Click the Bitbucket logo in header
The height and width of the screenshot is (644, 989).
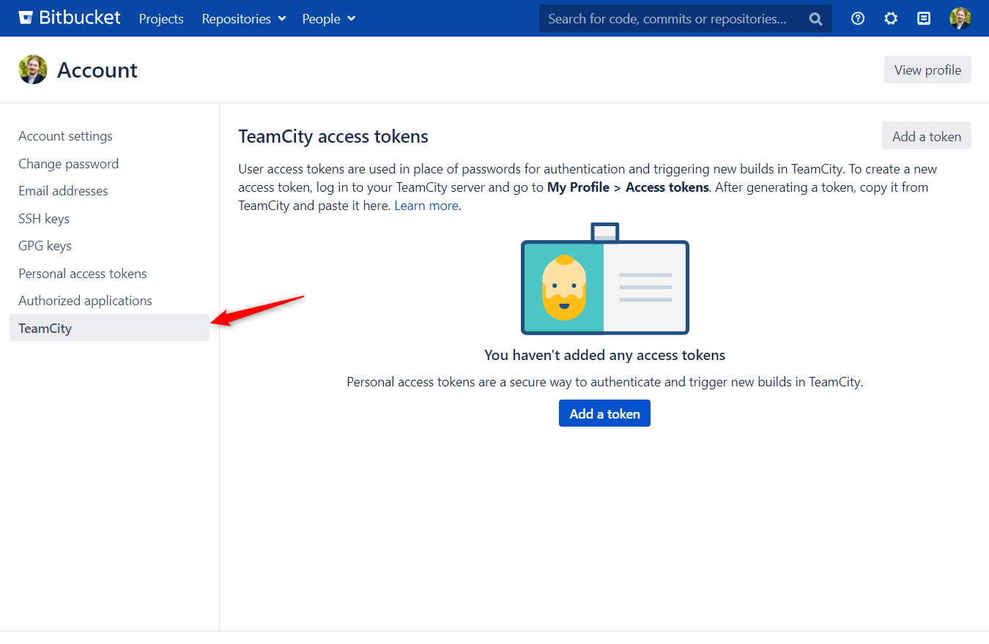70,18
